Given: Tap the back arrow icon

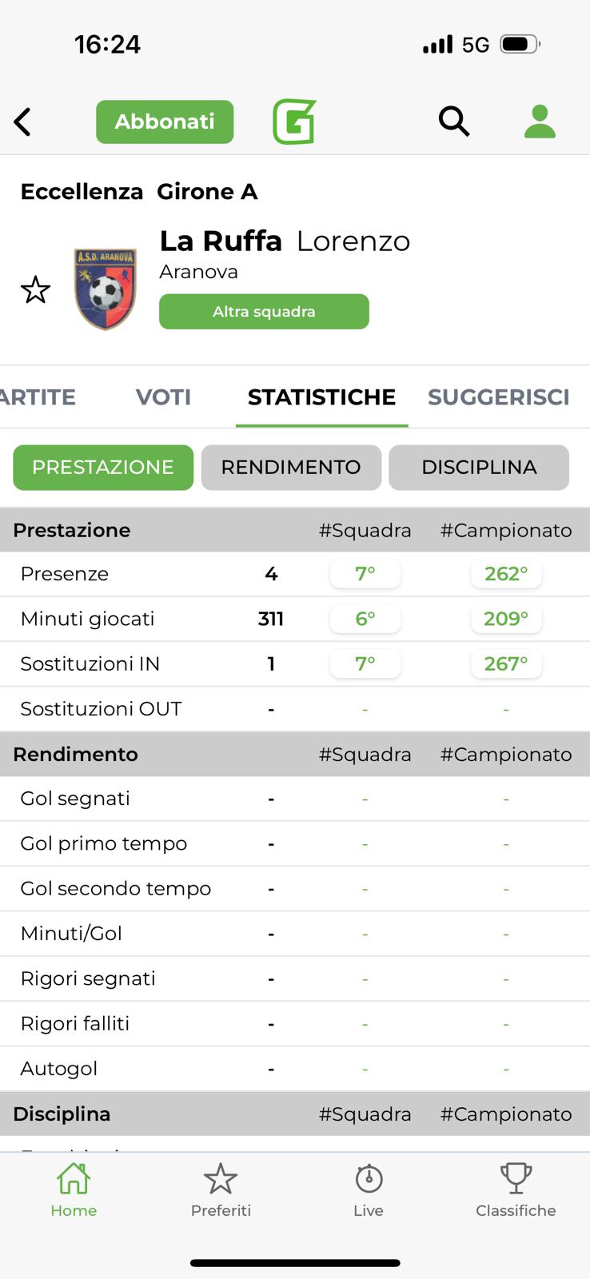Looking at the screenshot, I should click(x=22, y=122).
